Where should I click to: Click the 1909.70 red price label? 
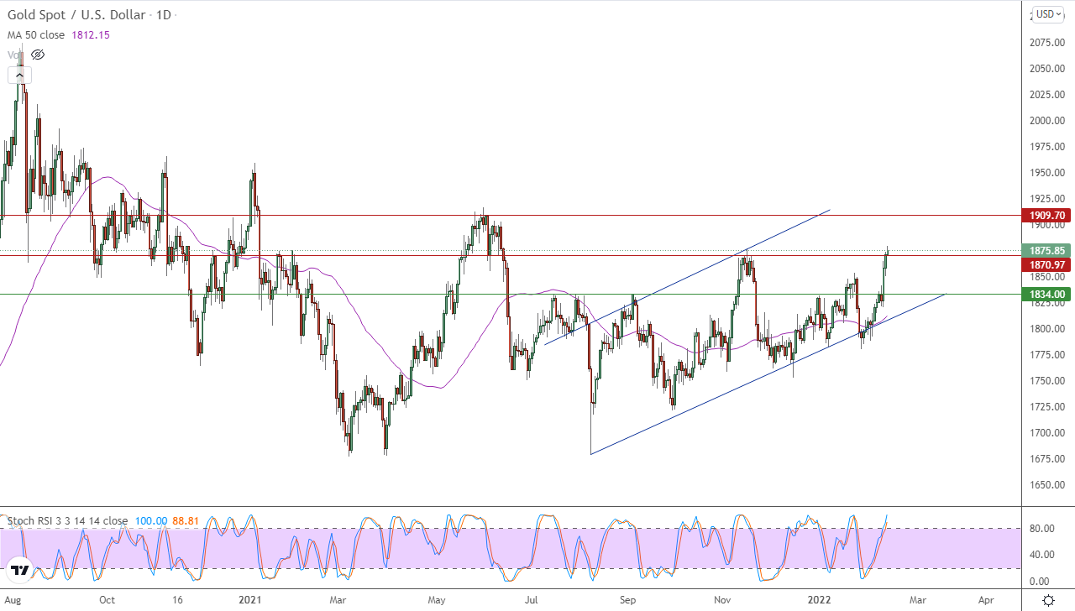(x=1046, y=215)
